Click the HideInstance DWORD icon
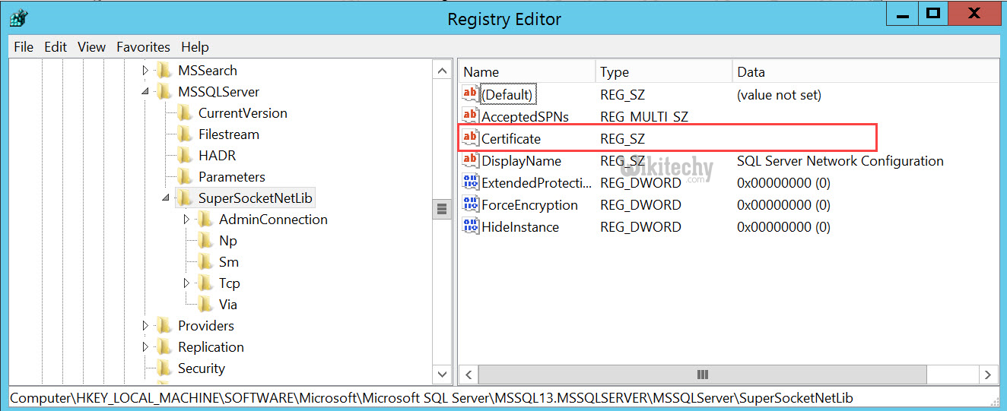This screenshot has width=1007, height=411. [471, 226]
